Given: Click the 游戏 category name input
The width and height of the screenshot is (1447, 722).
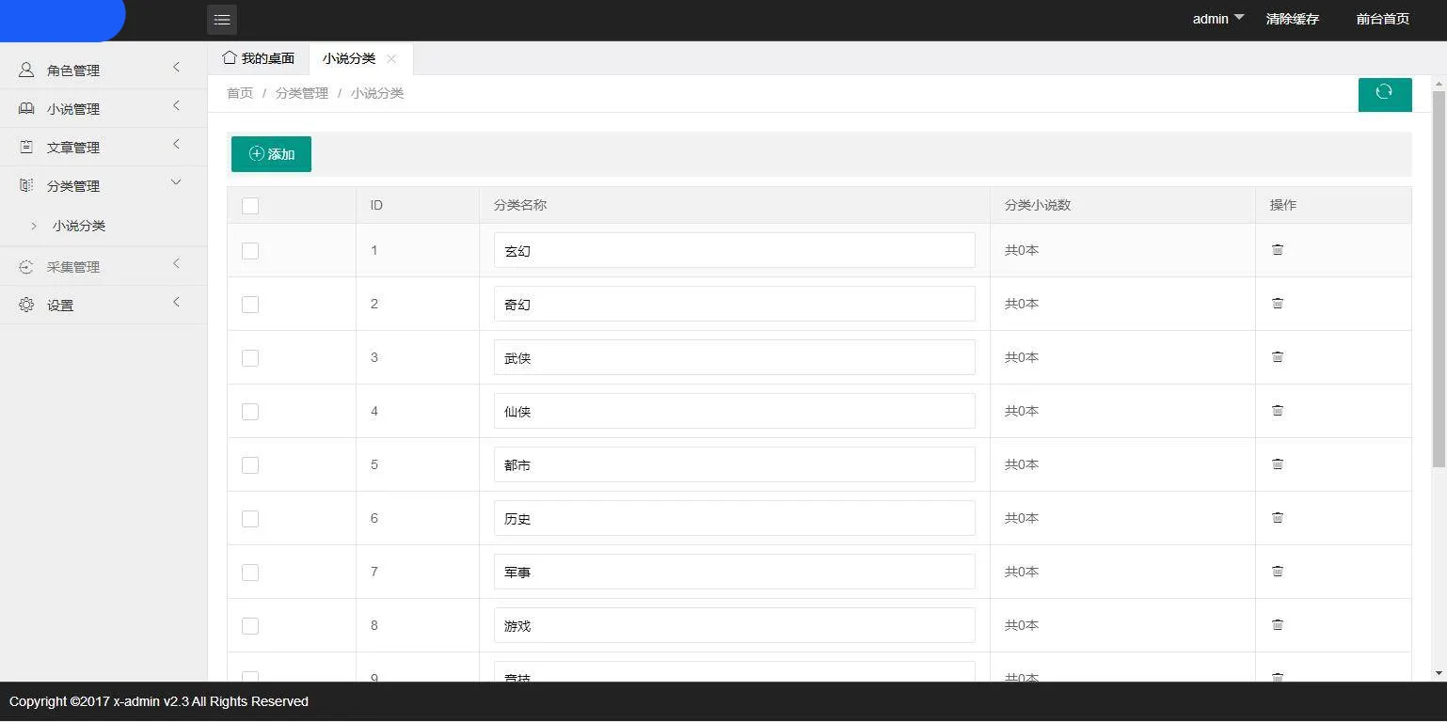Looking at the screenshot, I should click(x=735, y=625).
